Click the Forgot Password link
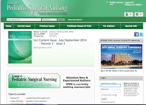 108,102
